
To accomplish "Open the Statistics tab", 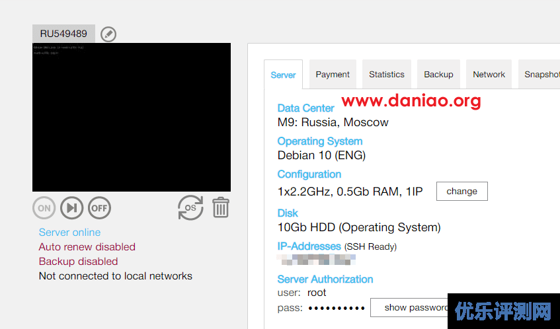I will [386, 74].
